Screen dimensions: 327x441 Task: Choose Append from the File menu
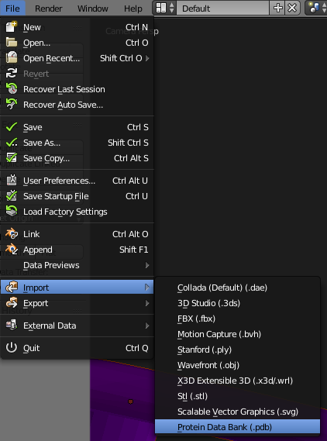[x=77, y=250]
